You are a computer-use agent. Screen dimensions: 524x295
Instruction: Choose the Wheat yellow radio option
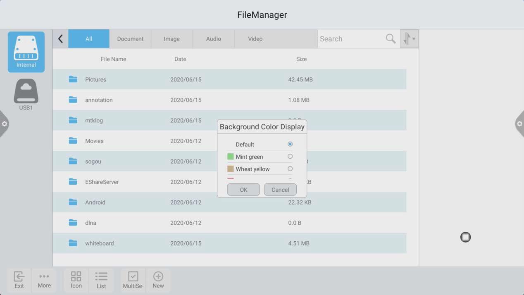(290, 169)
